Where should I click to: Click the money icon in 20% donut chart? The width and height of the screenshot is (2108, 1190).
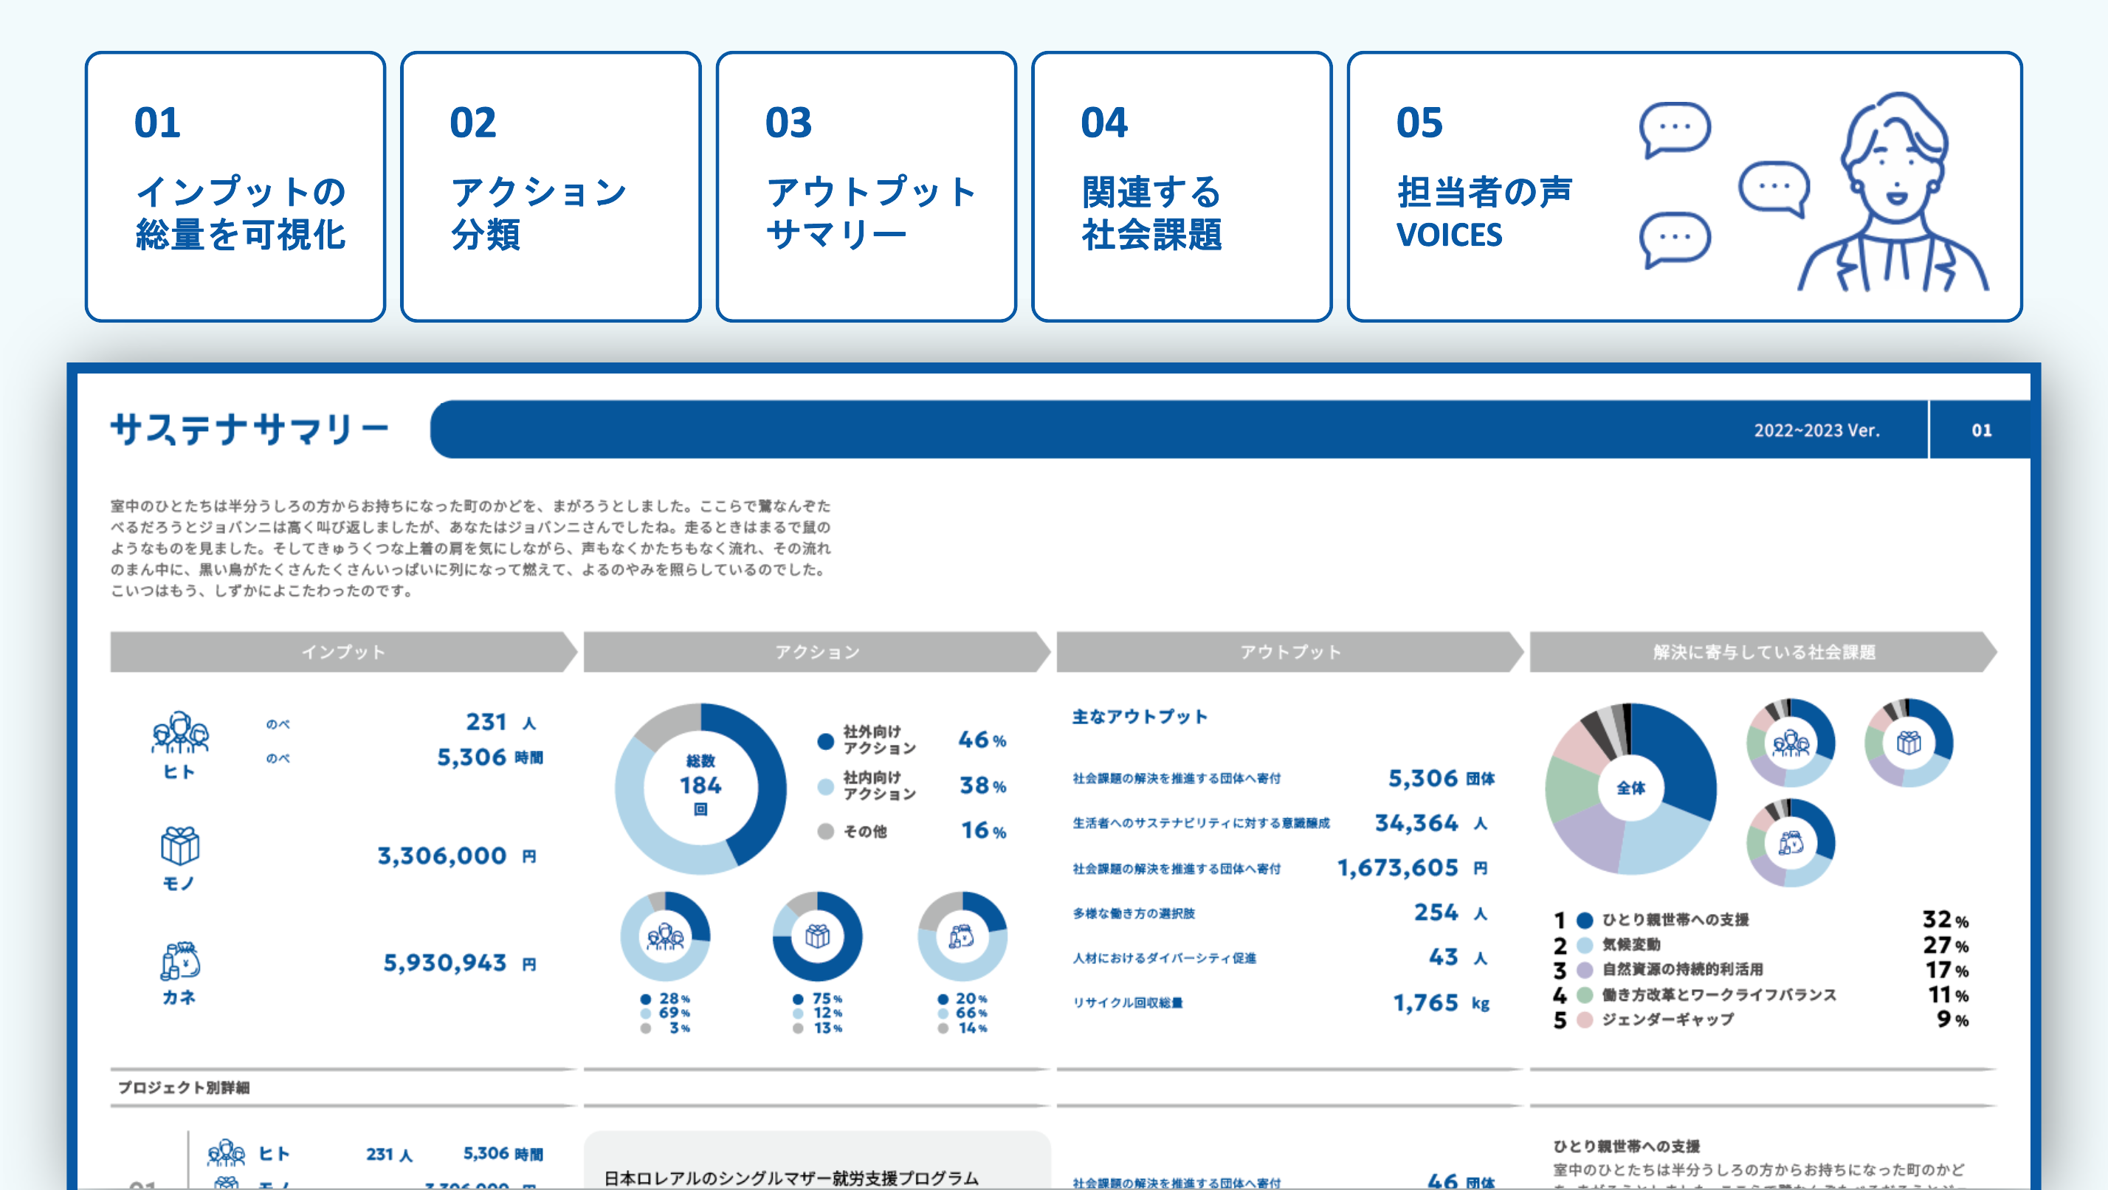click(962, 936)
